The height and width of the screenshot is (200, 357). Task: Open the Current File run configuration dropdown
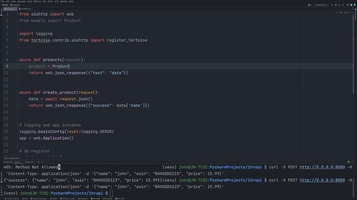click(322, 5)
